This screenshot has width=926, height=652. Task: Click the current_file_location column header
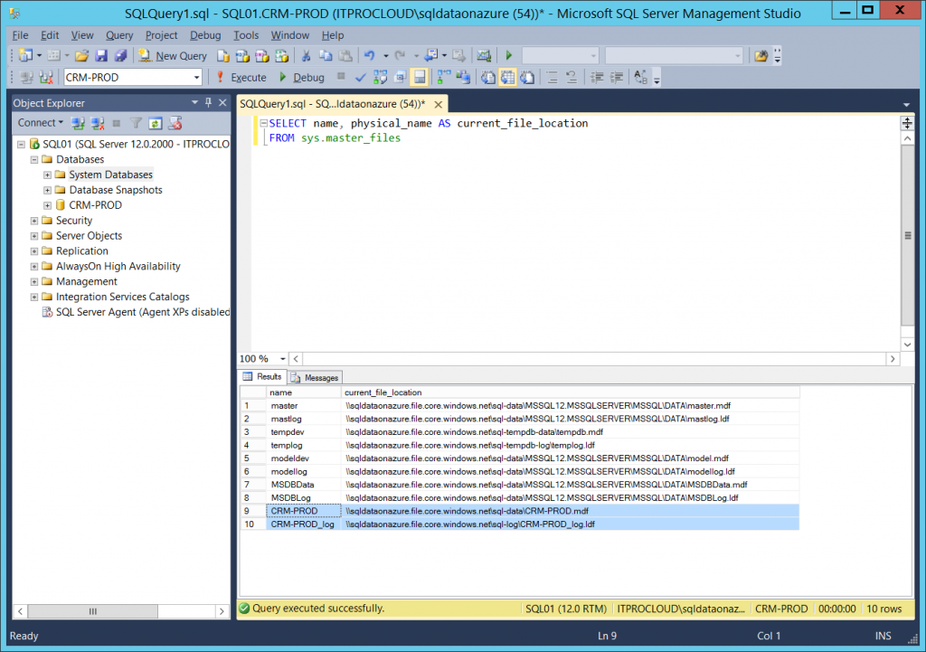(x=571, y=392)
